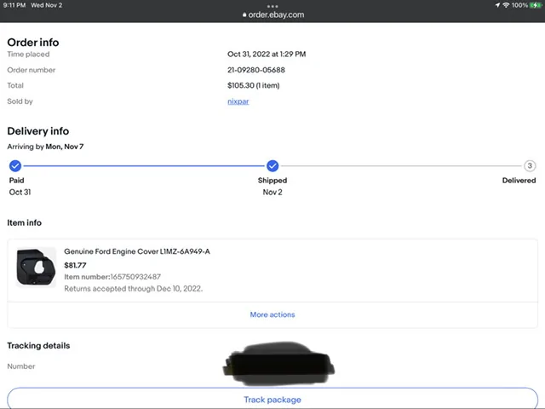Tap the battery status icon
545x409 pixels.
coord(536,5)
